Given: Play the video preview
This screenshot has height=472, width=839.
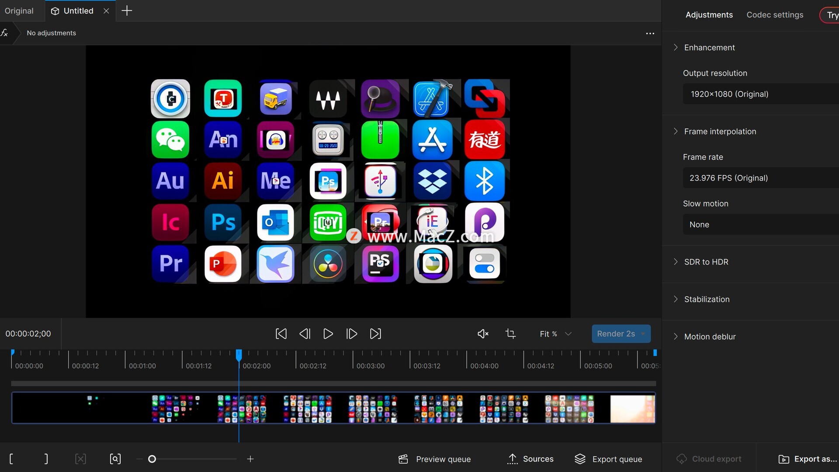Looking at the screenshot, I should coord(328,334).
